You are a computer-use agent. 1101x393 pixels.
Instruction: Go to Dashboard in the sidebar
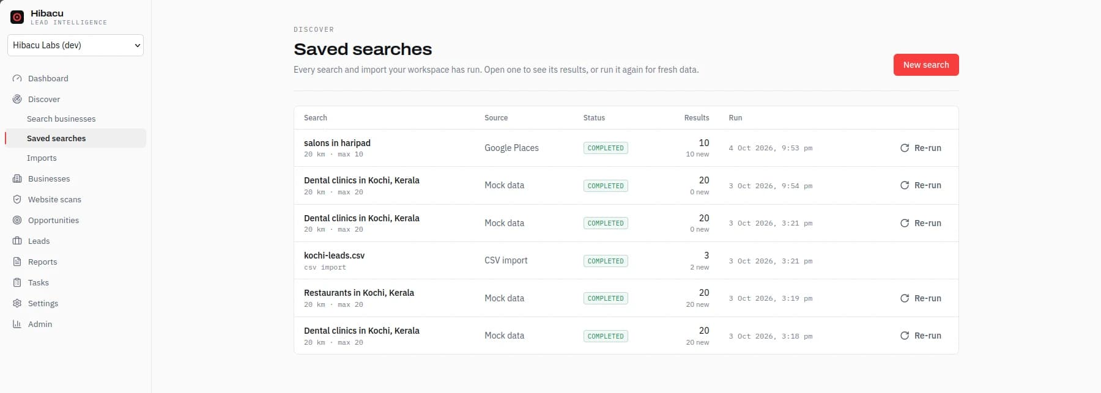click(x=48, y=78)
